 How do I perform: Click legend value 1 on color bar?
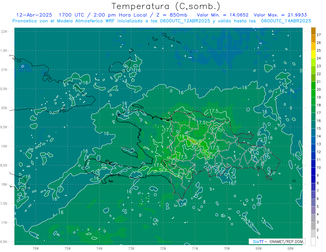[318, 238]
